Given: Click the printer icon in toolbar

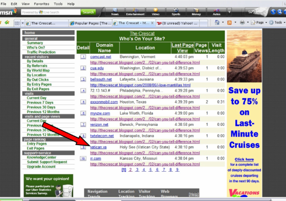Looking at the screenshot, I should click(242, 22).
